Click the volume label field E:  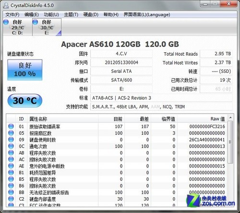click(x=121, y=89)
